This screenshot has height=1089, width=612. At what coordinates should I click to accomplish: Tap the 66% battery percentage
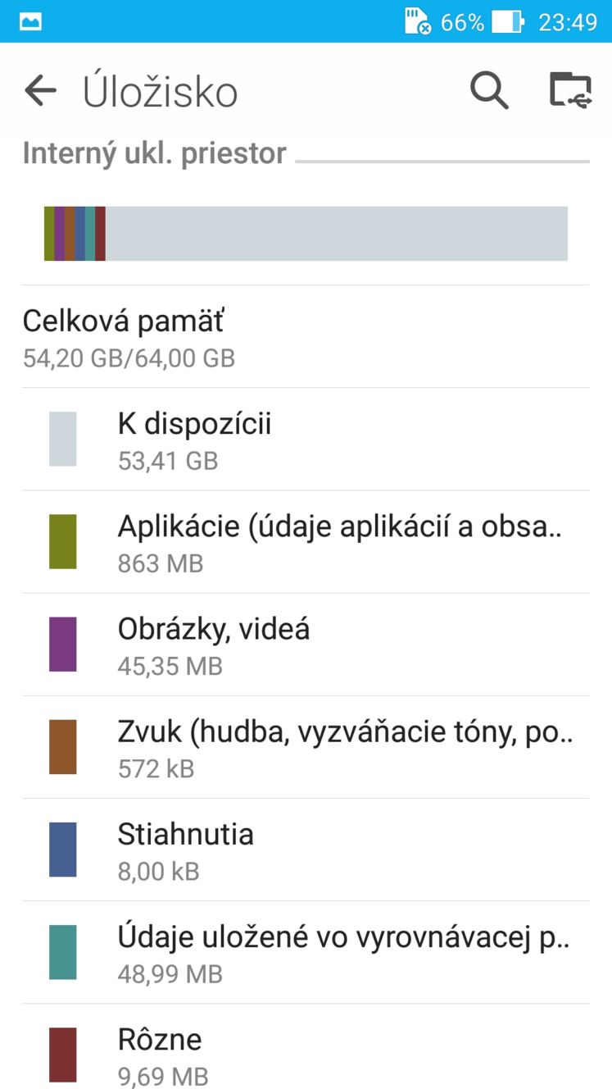pos(462,22)
